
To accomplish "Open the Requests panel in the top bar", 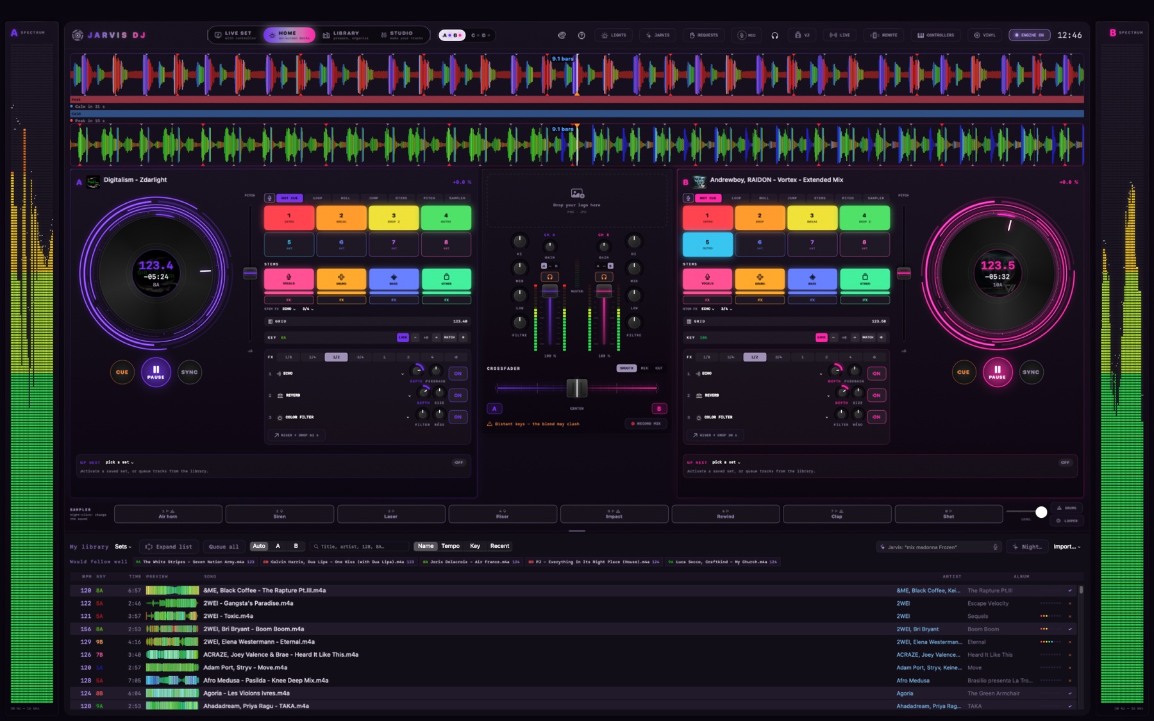I will pos(703,35).
